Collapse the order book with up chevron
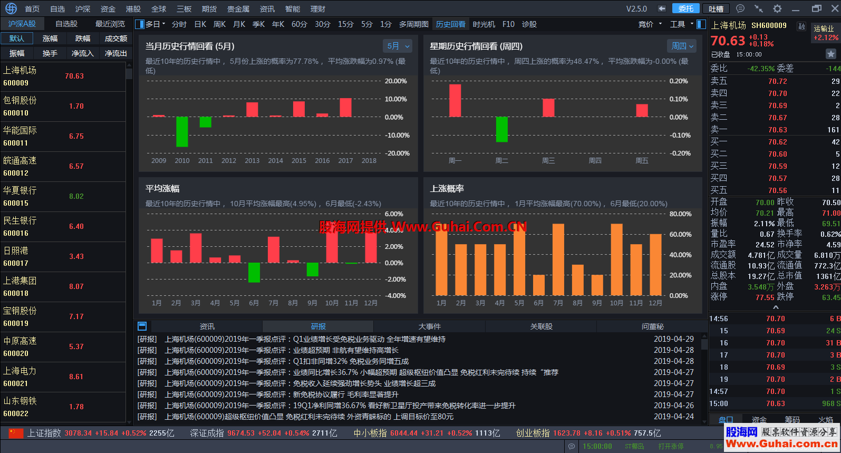The height and width of the screenshot is (453, 841). tap(776, 307)
